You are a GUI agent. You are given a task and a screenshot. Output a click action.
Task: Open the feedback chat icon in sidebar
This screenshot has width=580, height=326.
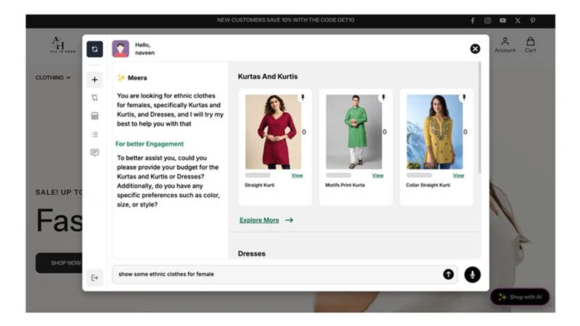click(95, 152)
